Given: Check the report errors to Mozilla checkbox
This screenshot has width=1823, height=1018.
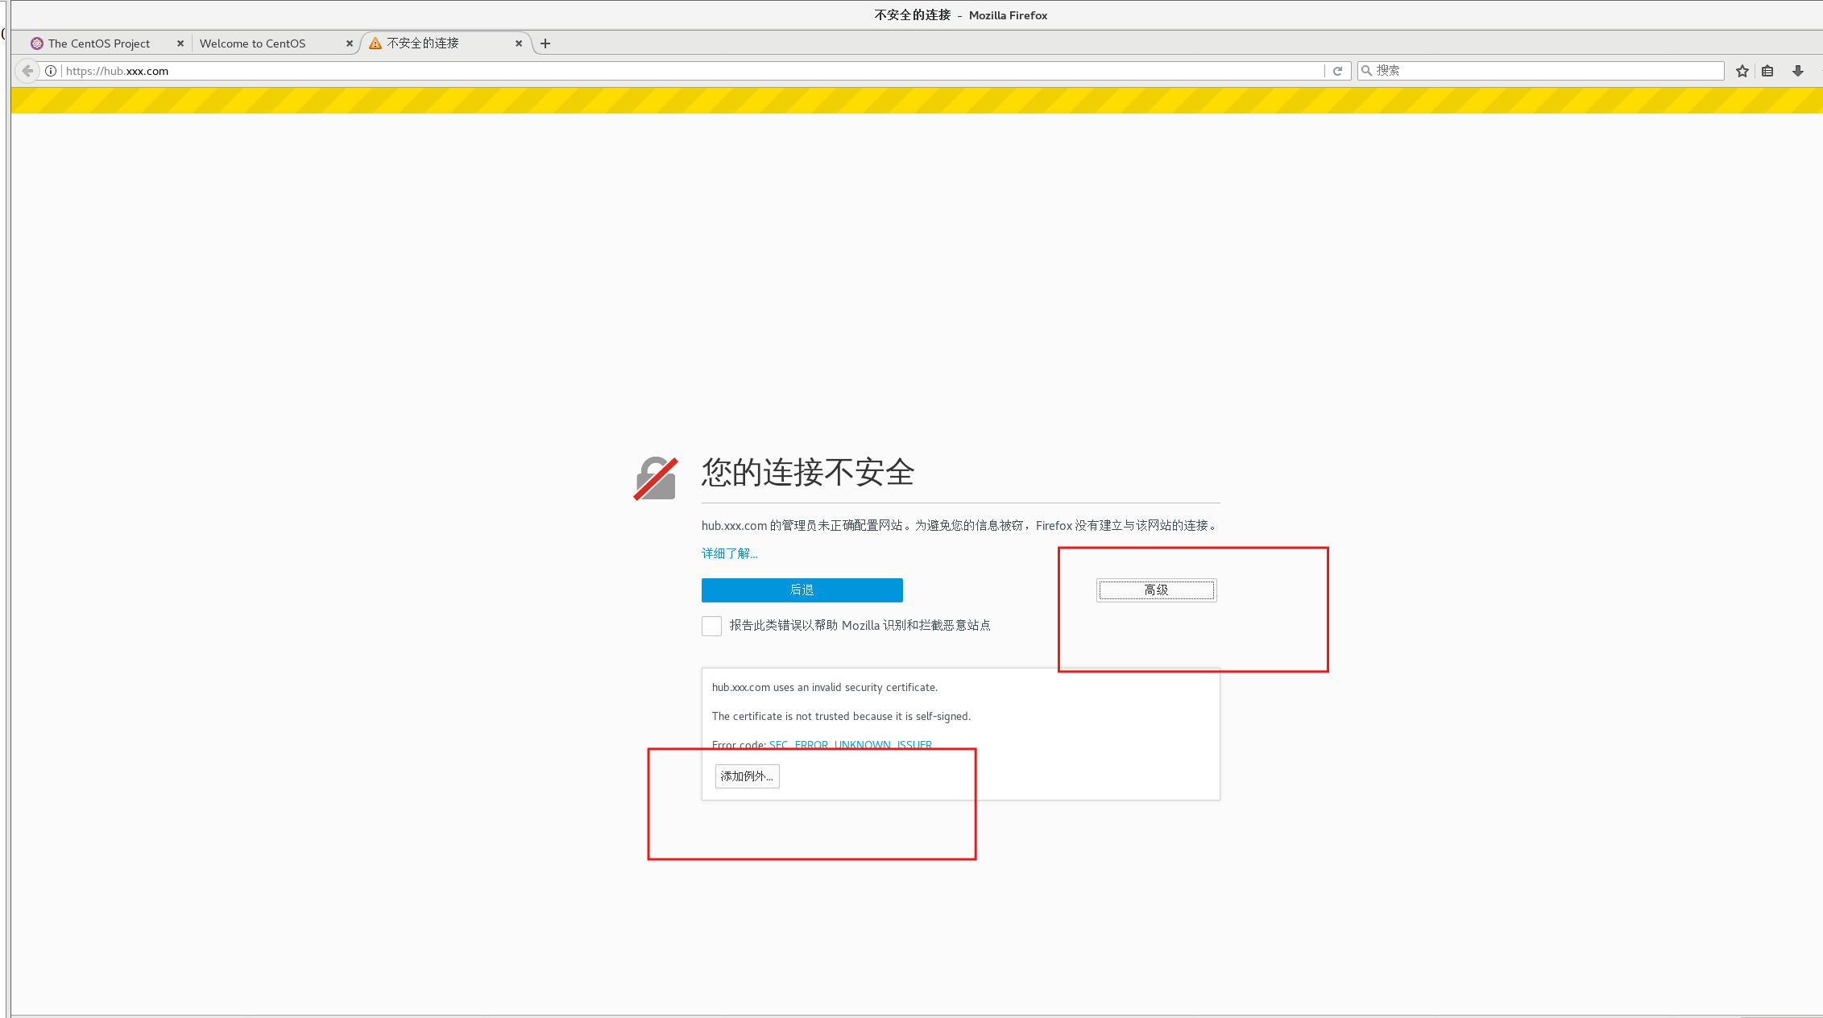Looking at the screenshot, I should (711, 626).
